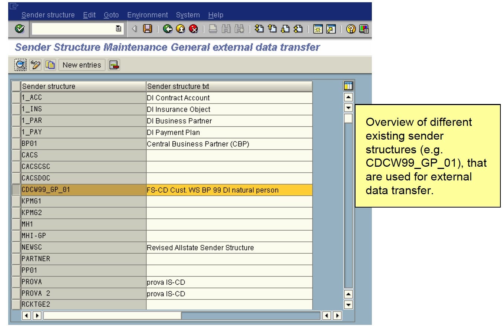Click the Print icon in toolbar
Image resolution: width=503 pixels, height=326 pixels.
(x=213, y=29)
